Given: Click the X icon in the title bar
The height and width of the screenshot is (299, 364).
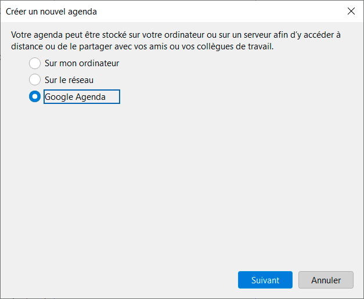Looking at the screenshot, I should click(351, 11).
